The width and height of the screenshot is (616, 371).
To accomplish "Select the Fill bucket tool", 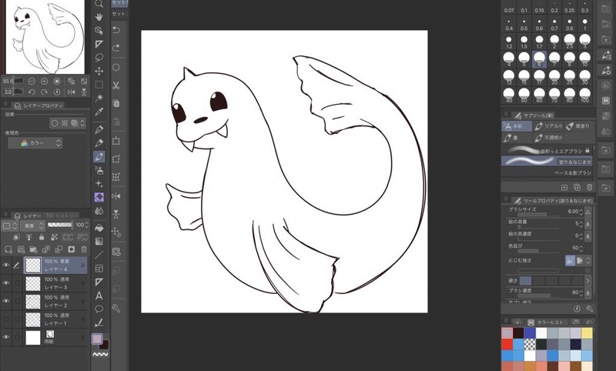I will click(x=99, y=228).
